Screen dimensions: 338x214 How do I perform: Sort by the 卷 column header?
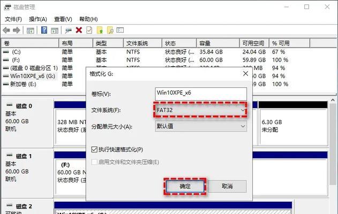click(30, 43)
